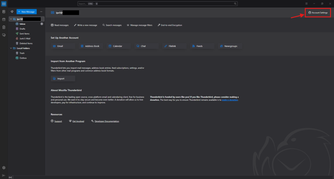Open the Tasks space in sidebar
This screenshot has width=334, height=179.
[4, 27]
